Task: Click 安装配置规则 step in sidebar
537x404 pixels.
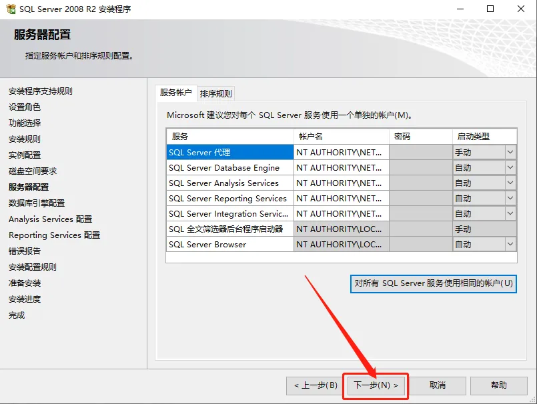Action: click(33, 267)
